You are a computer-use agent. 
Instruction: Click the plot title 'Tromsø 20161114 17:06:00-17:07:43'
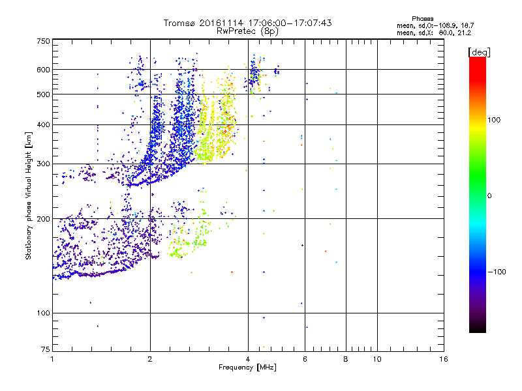[x=247, y=23]
